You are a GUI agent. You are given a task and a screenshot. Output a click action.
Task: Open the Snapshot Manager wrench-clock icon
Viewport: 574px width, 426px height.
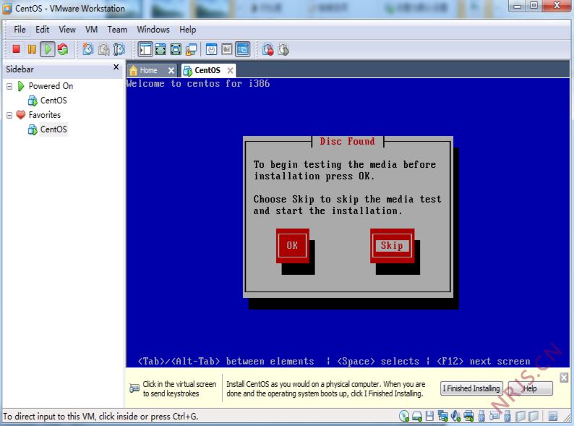coord(119,49)
